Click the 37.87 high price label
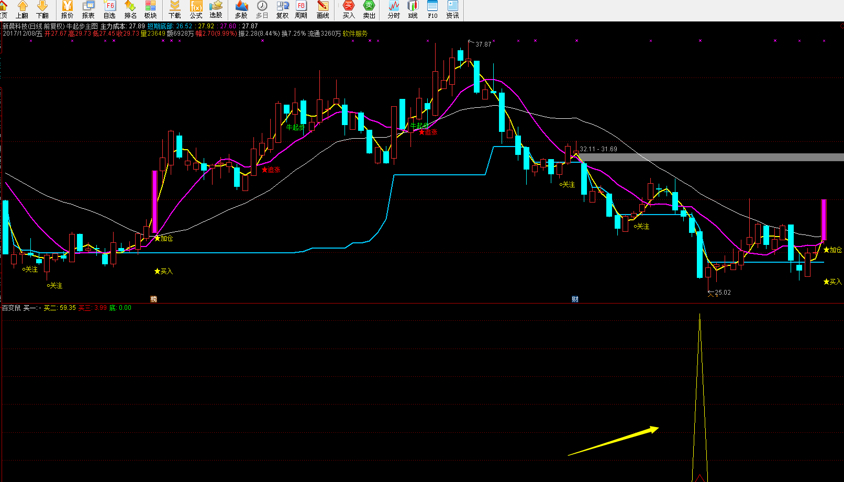Screen dimensions: 844x482 point(483,44)
